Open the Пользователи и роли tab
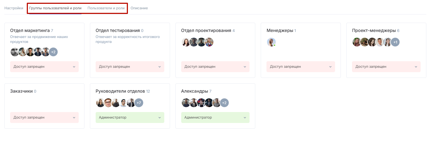The width and height of the screenshot is (428, 141). 106,8
